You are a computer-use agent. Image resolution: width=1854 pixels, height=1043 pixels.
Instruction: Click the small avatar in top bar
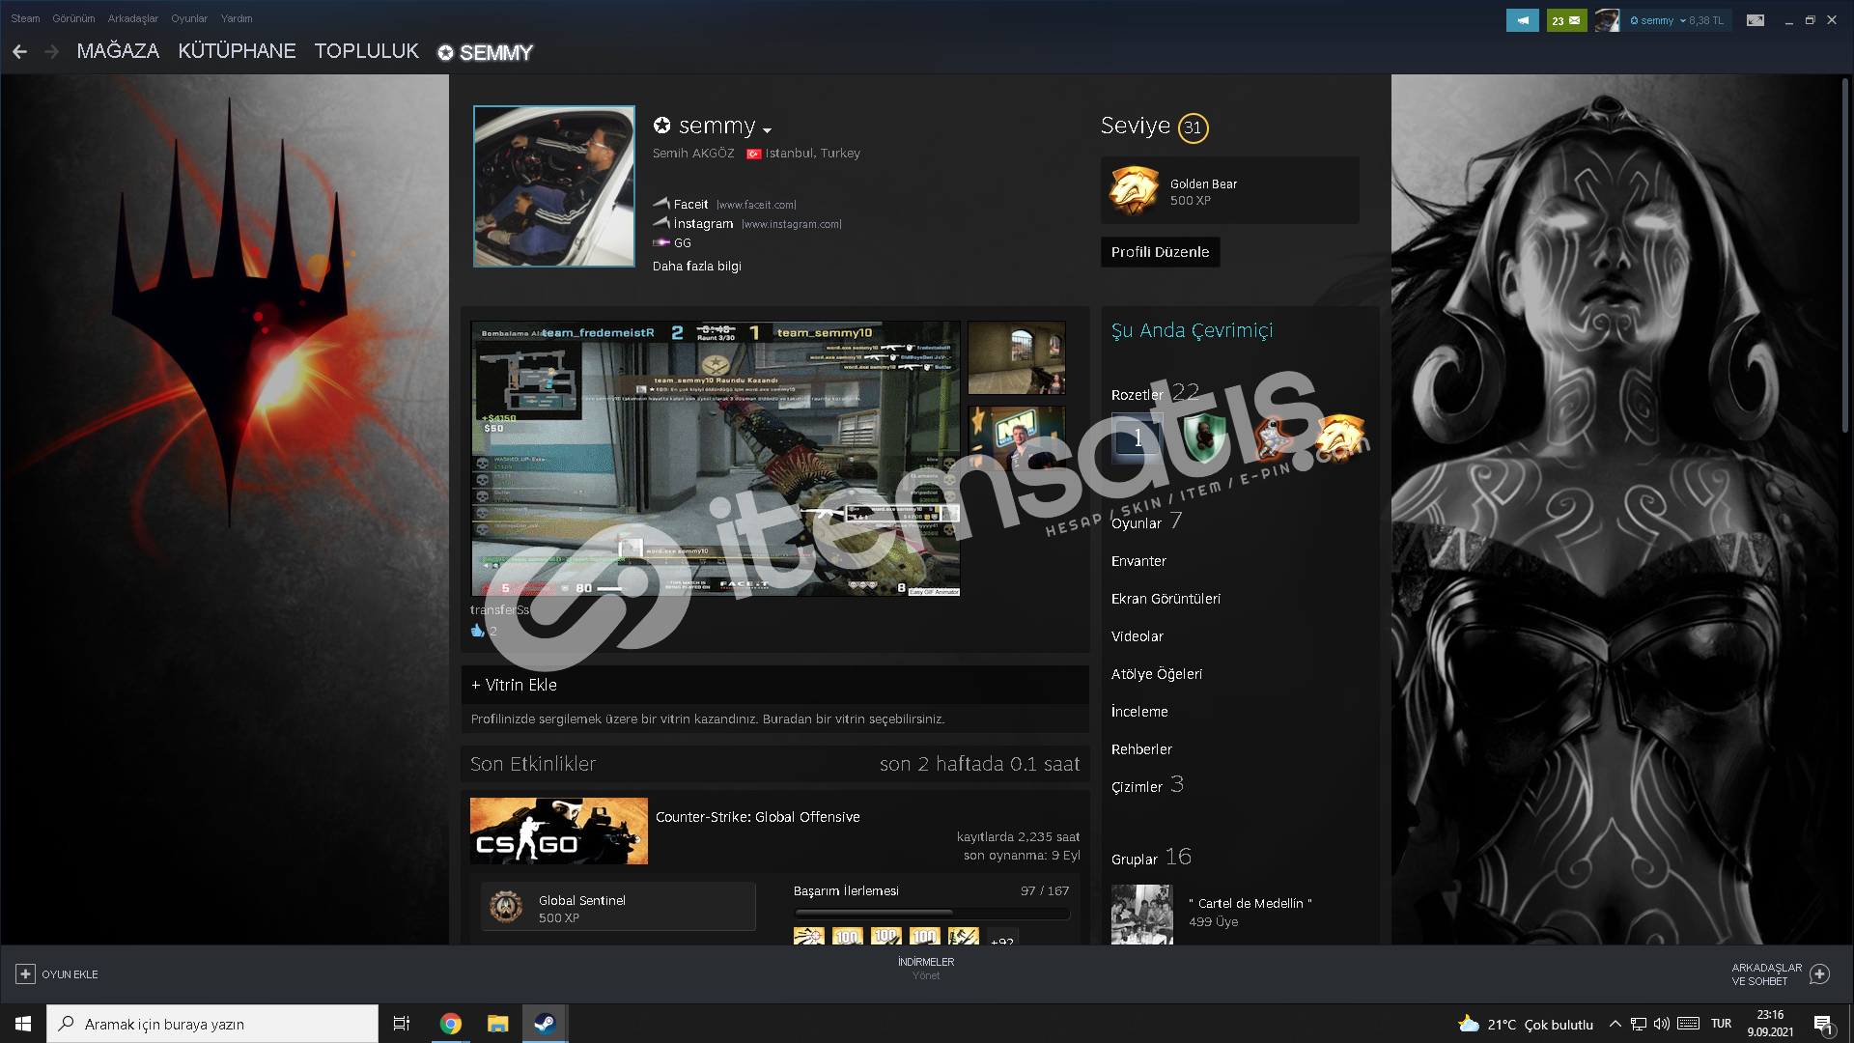(1608, 20)
